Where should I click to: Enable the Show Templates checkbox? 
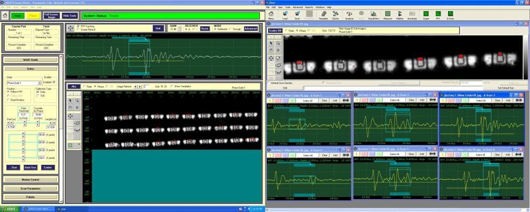(172, 86)
